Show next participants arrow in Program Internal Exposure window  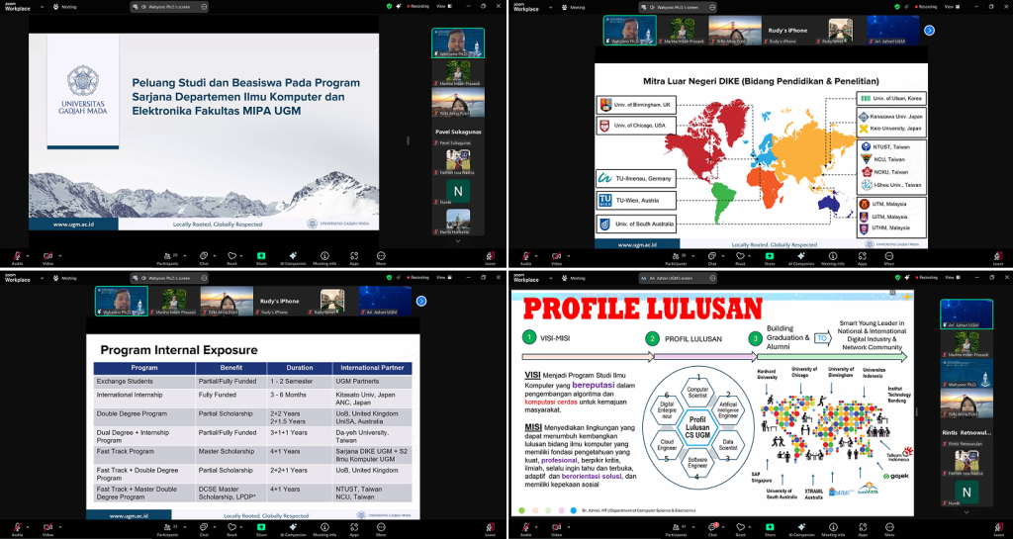421,301
